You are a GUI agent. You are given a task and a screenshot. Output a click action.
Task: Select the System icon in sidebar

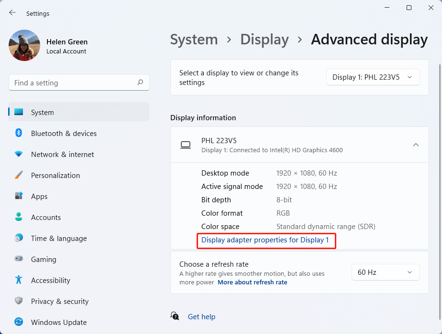pos(19,112)
